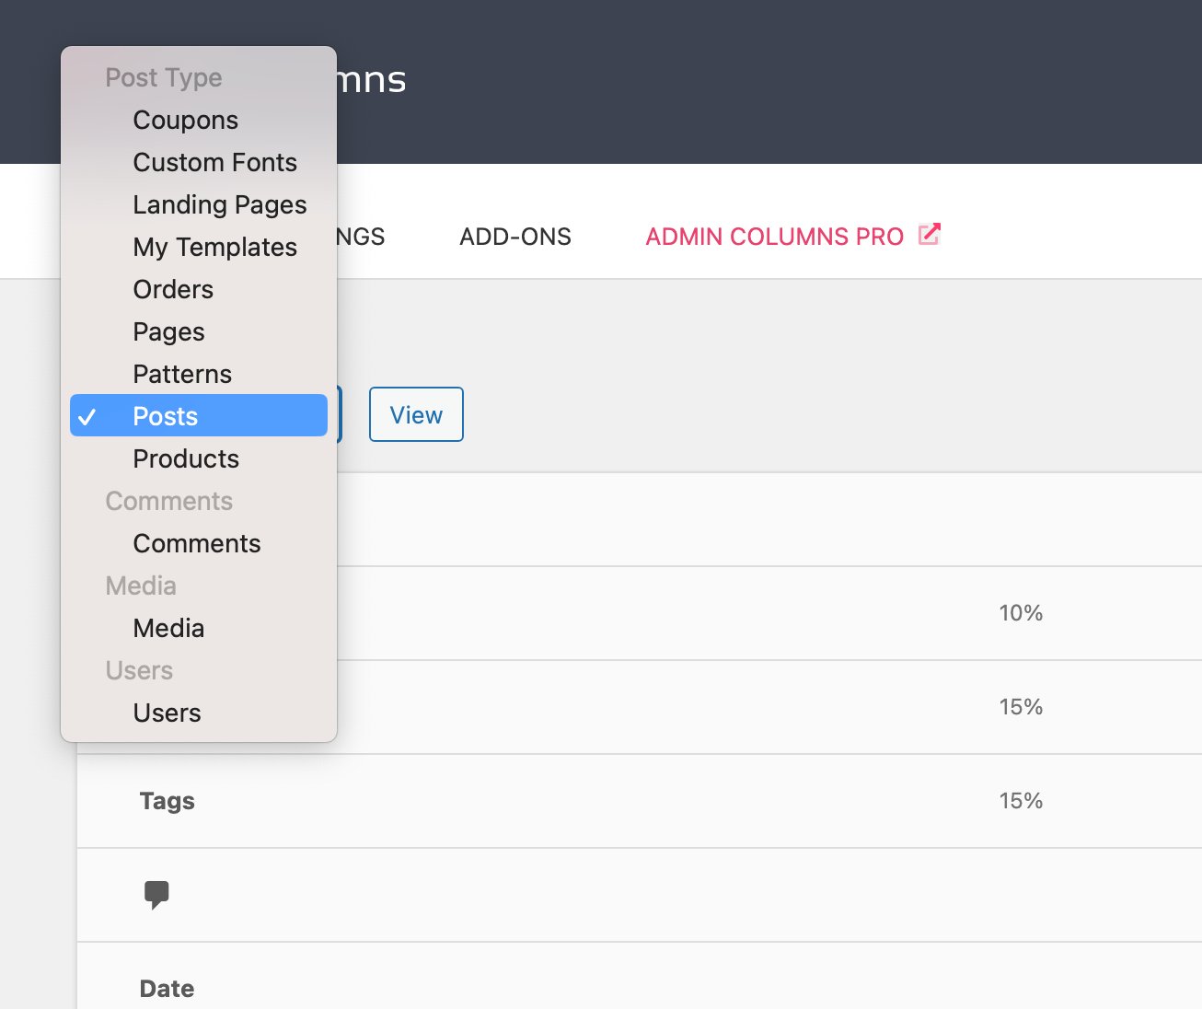This screenshot has height=1009, width=1202.
Task: Select Media under the Media section
Action: pos(168,628)
